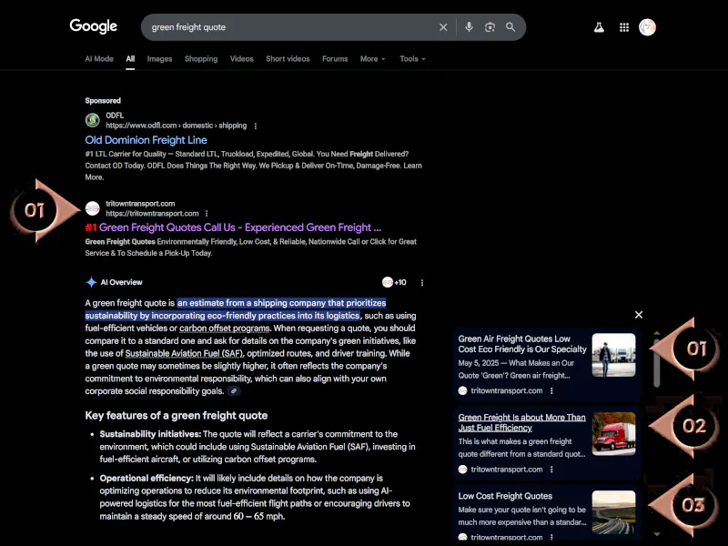Expand the More search filters dropdown
Viewport: 728px width, 546px height.
click(x=372, y=59)
